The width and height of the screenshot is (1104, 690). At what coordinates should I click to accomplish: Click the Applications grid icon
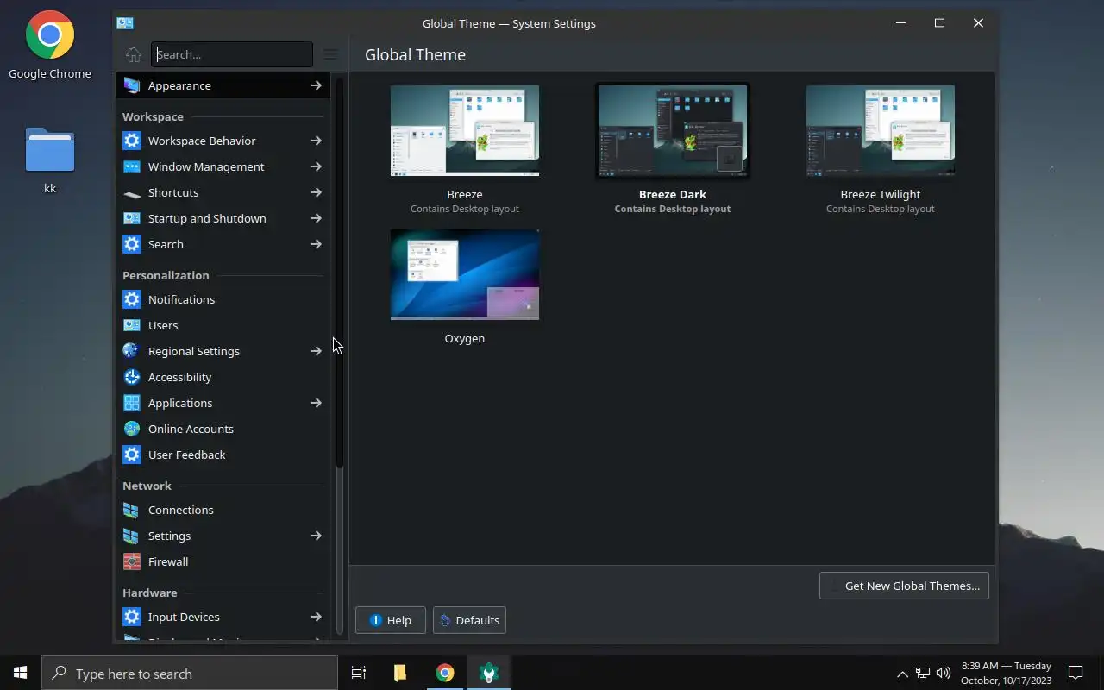coord(131,403)
